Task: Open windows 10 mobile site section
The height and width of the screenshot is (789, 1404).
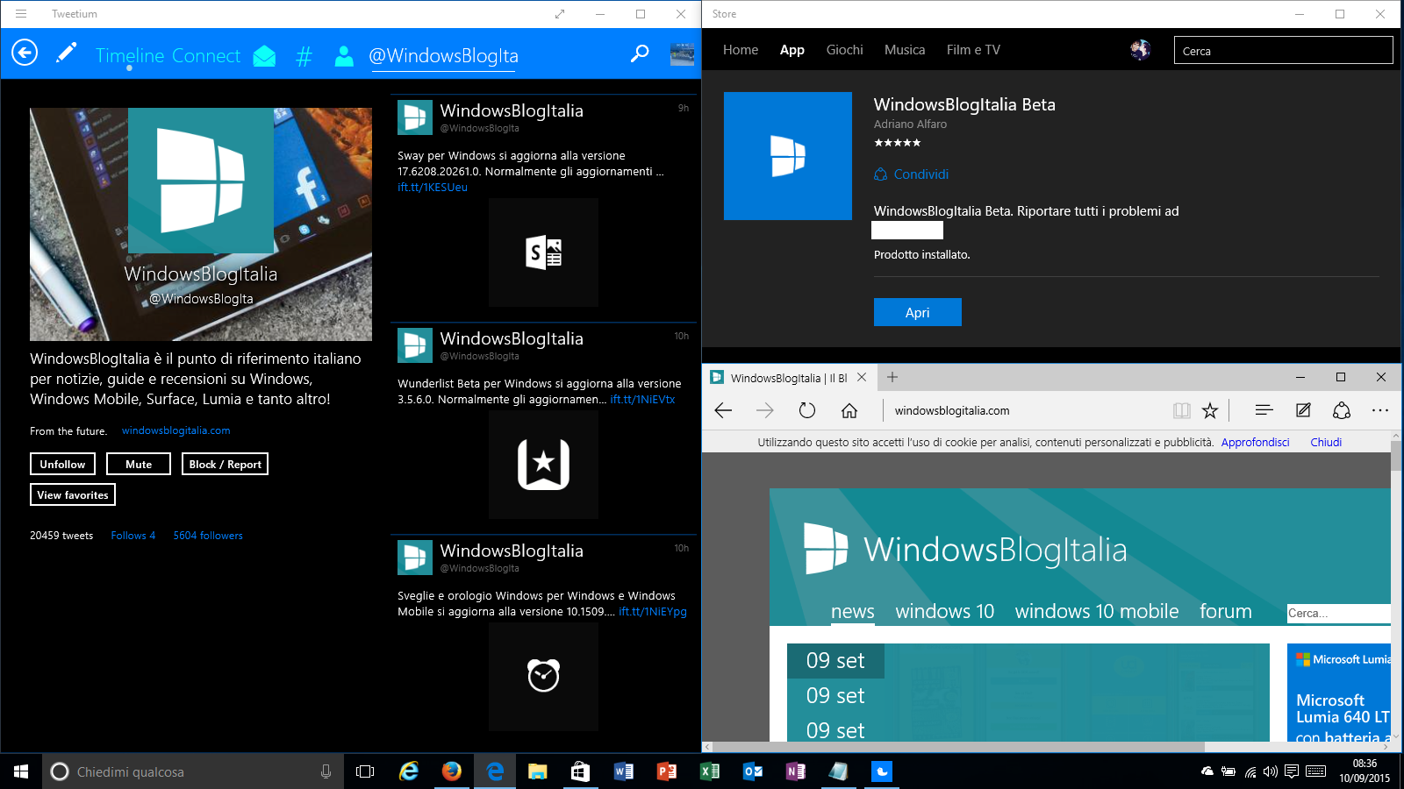Action: [1097, 611]
